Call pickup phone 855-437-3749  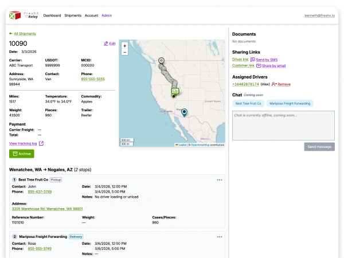40,191
